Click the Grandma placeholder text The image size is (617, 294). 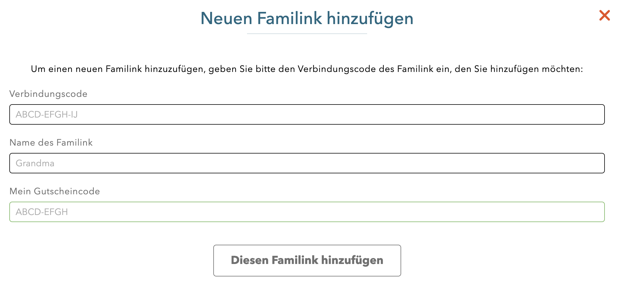(x=35, y=163)
